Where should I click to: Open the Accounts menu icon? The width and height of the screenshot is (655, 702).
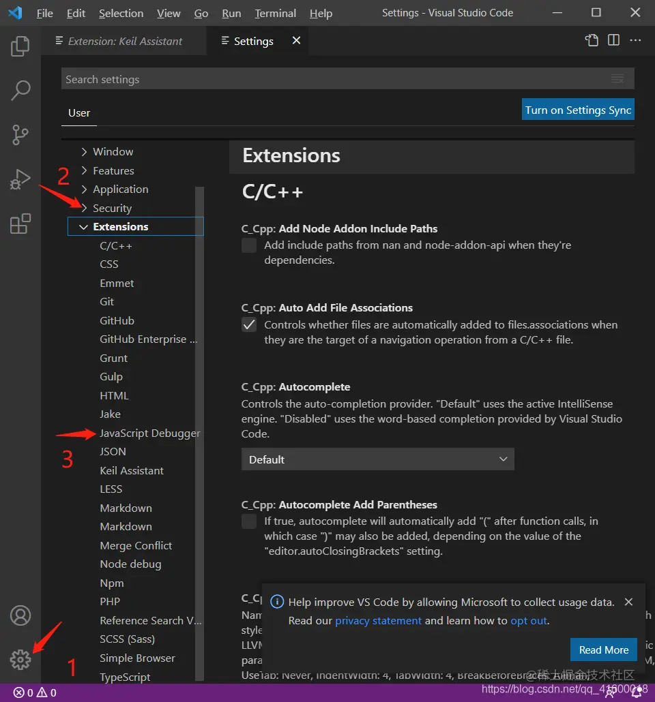[x=20, y=615]
